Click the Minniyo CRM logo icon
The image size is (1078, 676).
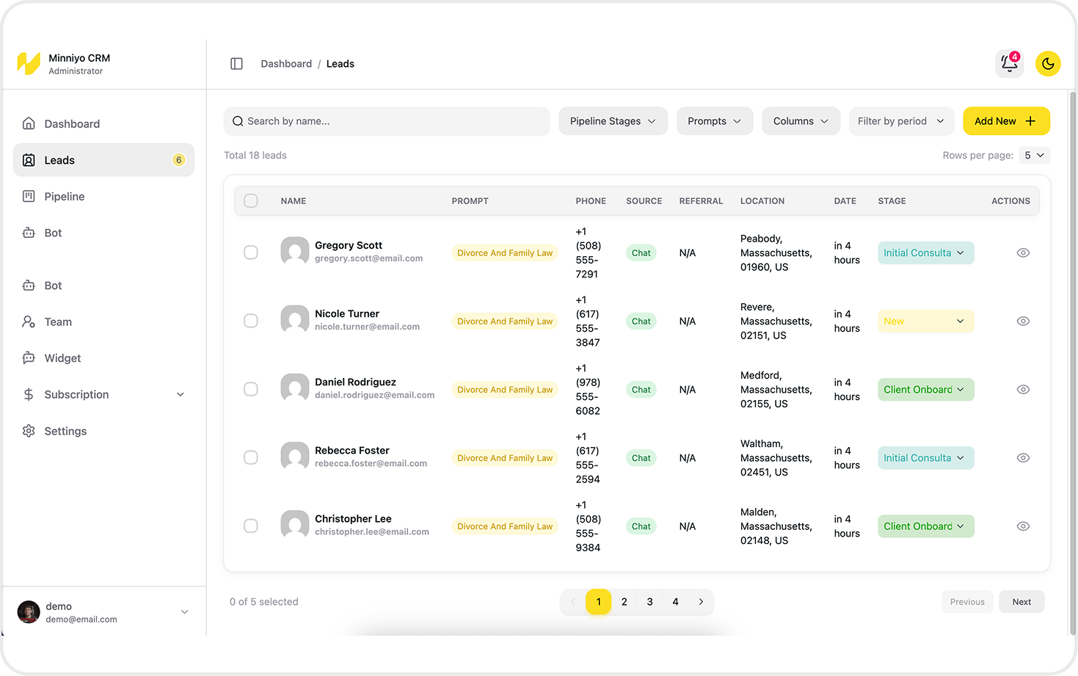click(29, 64)
